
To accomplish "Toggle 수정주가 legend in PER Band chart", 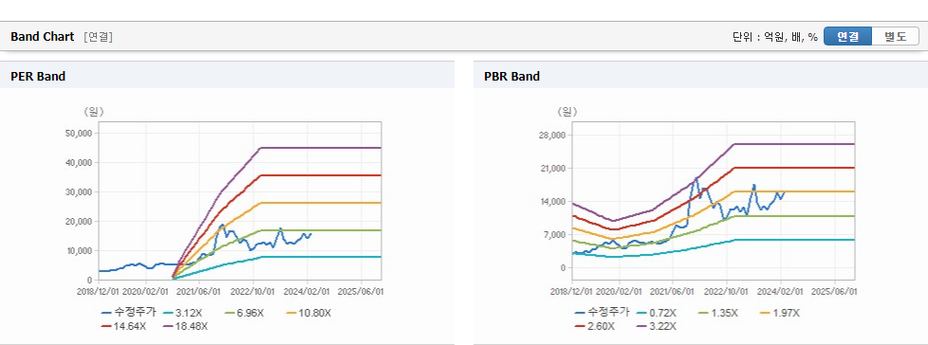I will click(x=128, y=313).
